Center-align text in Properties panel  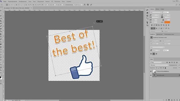point(154,54)
